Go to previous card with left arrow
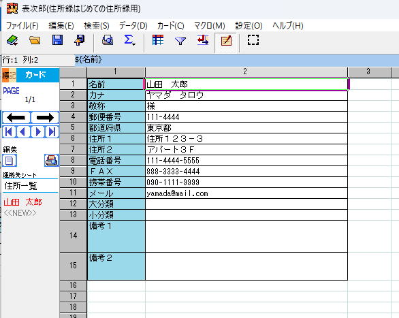The height and width of the screenshot is (318, 399). click(x=16, y=118)
